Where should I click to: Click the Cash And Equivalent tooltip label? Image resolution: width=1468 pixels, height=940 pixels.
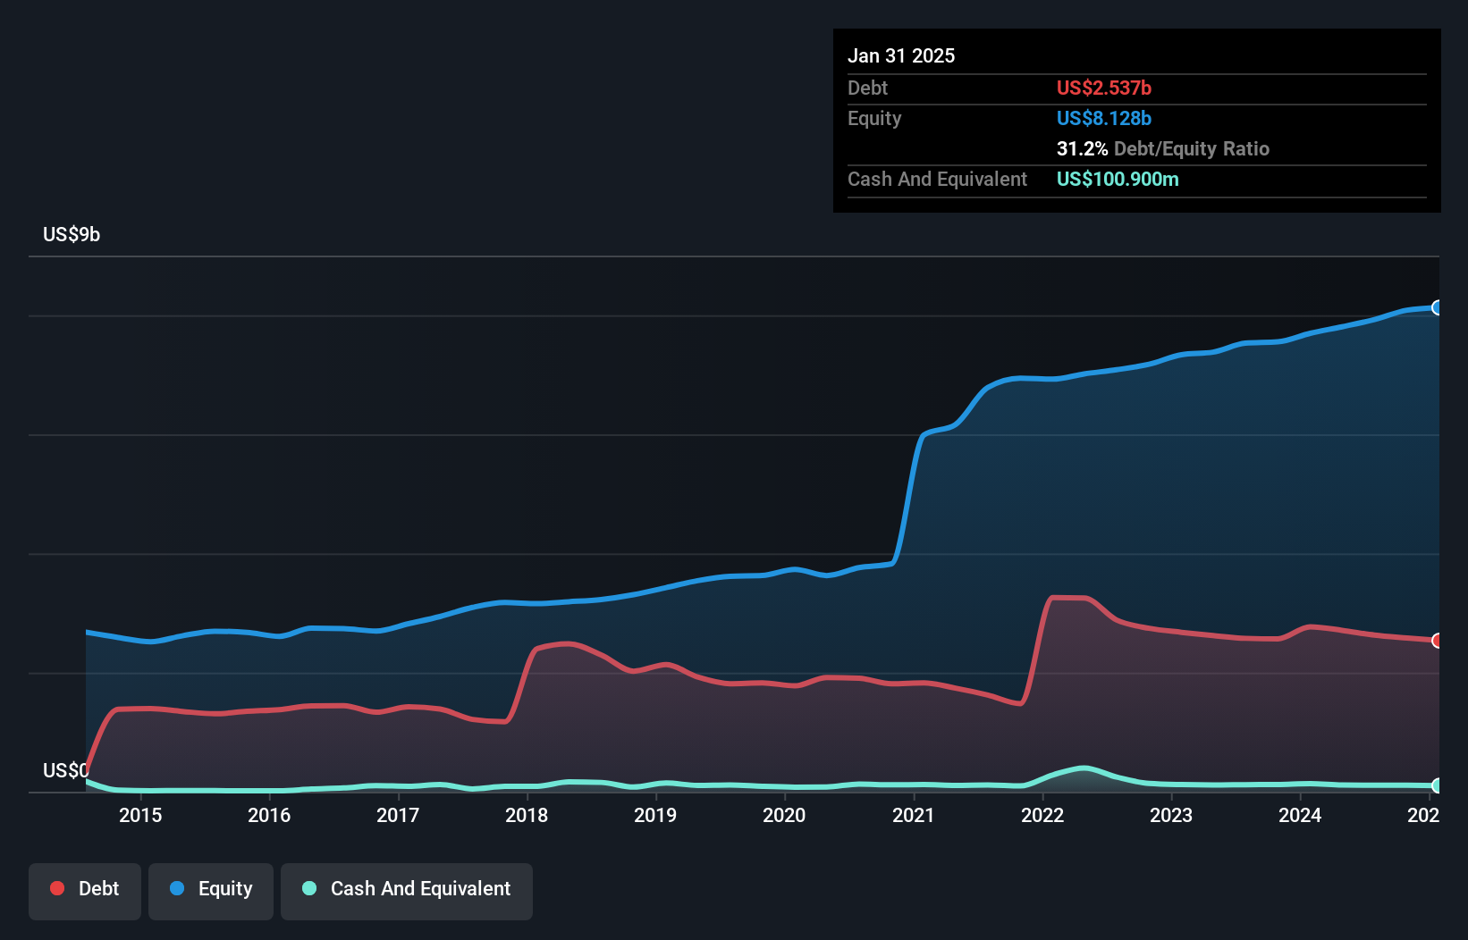937,179
